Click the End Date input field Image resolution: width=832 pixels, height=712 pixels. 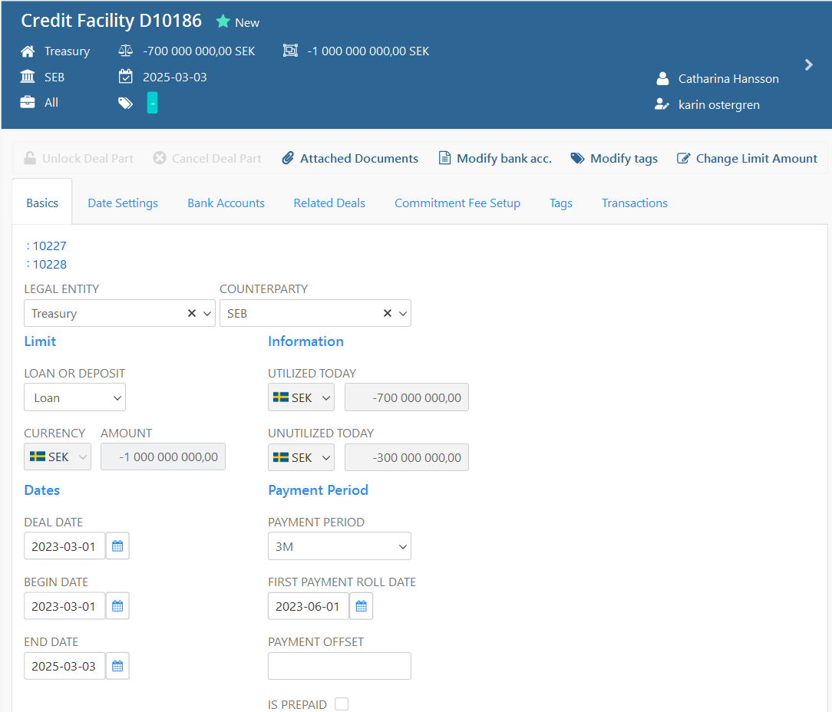click(x=64, y=666)
